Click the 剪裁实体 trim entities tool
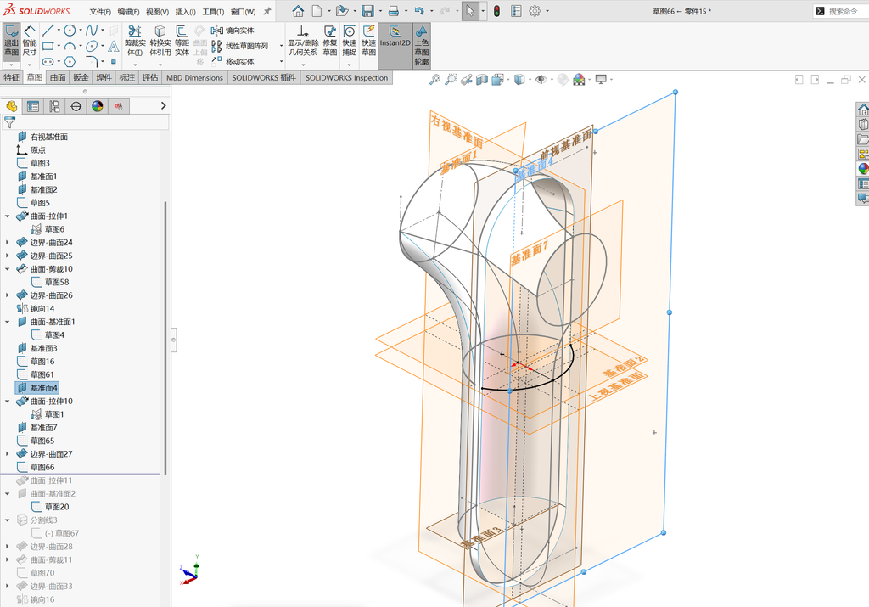 pos(135,41)
